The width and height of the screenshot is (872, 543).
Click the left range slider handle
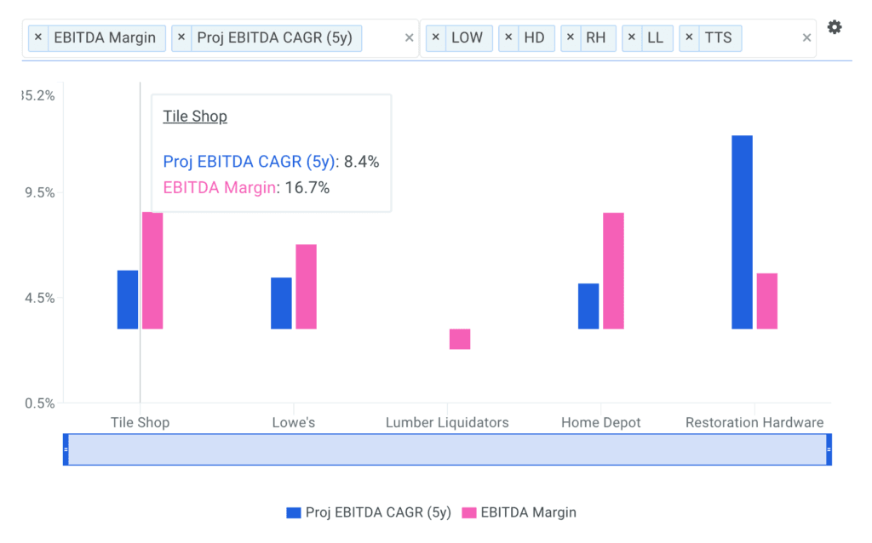point(66,449)
